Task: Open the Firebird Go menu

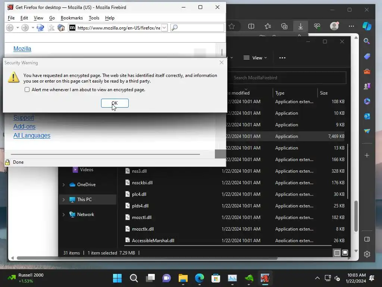Action: click(52, 18)
